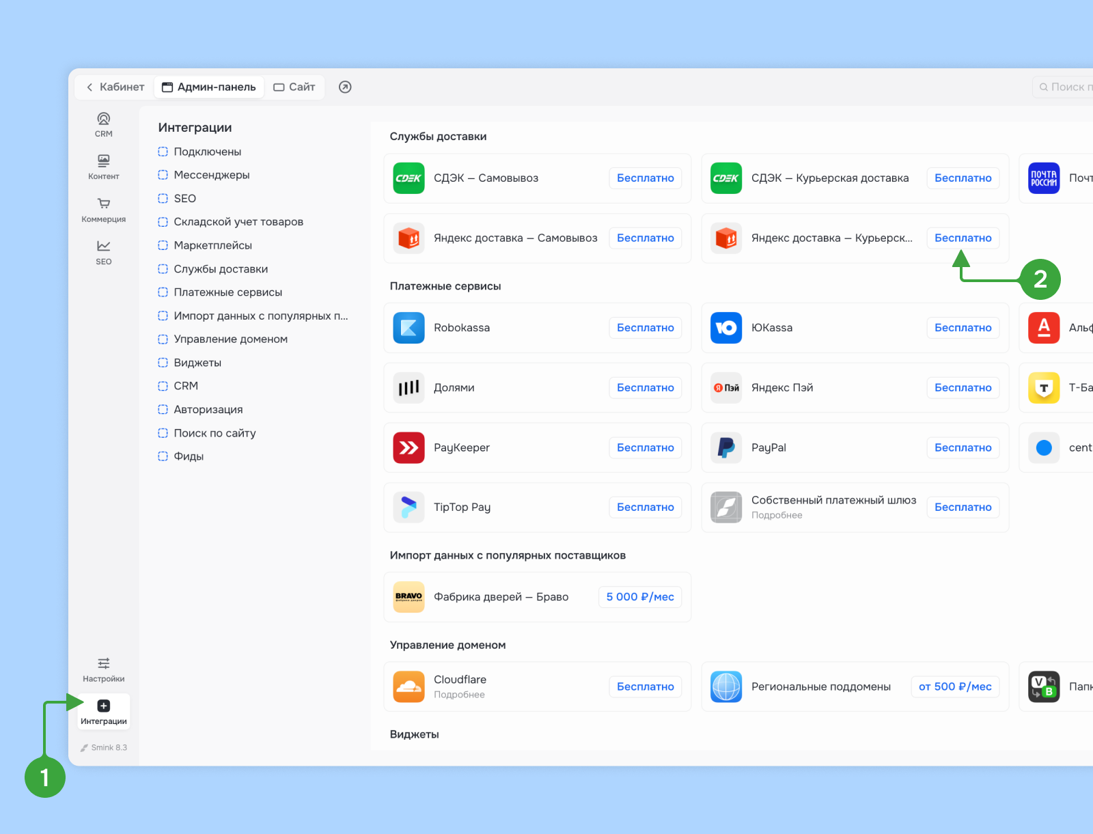Viewport: 1093px width, 834px height.
Task: Click the TipTop Pay logo
Action: [409, 508]
